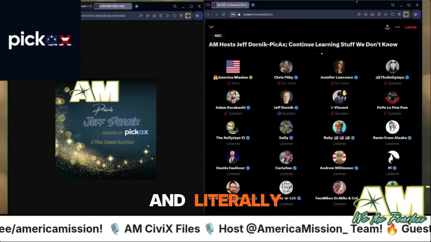Open the shield/ad blocker icon in the x.com toolbar

click(x=379, y=14)
